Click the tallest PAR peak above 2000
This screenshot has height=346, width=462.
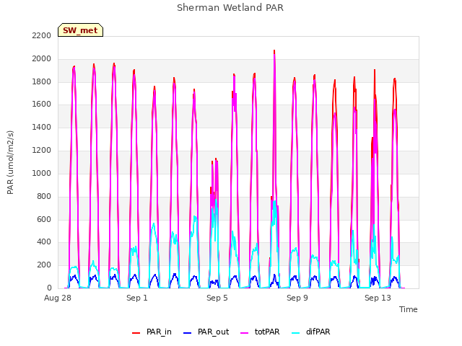point(274,51)
